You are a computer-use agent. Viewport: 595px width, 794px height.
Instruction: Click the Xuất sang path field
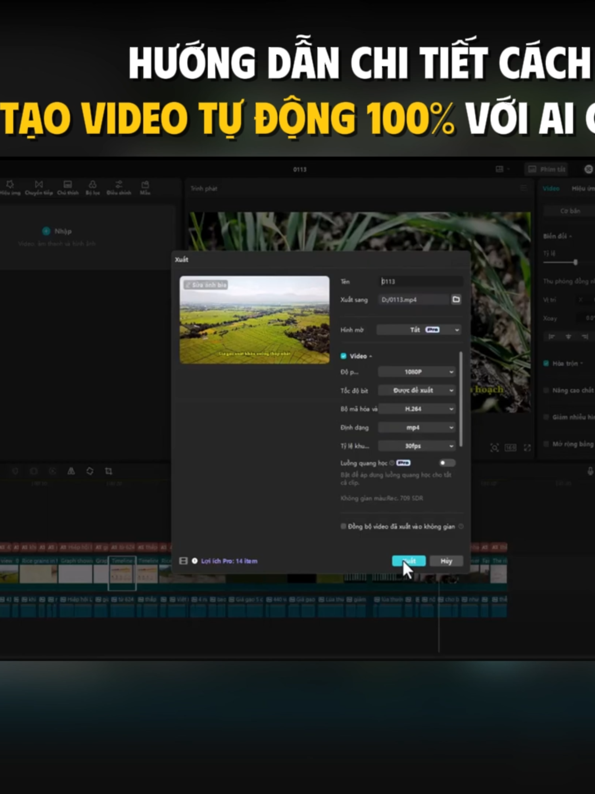point(414,300)
